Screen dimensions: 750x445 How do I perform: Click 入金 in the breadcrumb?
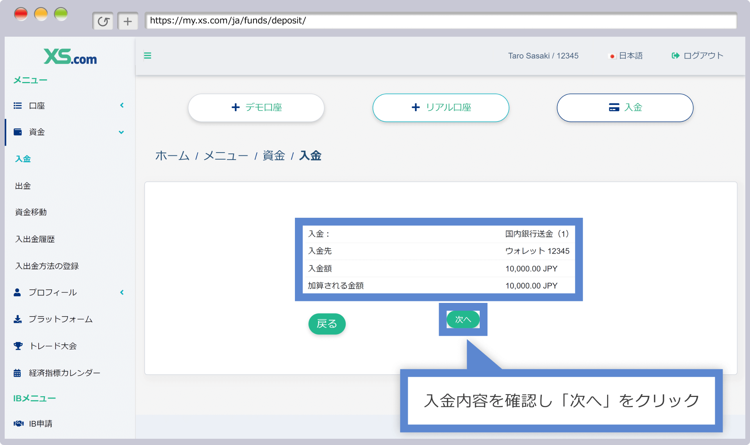click(x=310, y=156)
